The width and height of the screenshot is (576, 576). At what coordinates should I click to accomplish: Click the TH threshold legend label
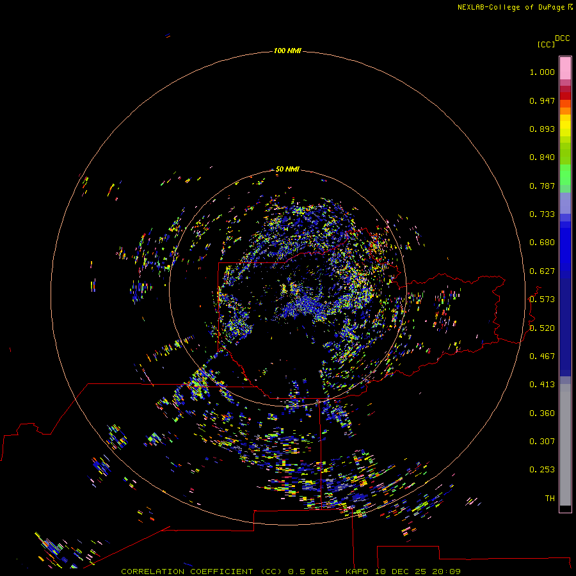(x=550, y=499)
